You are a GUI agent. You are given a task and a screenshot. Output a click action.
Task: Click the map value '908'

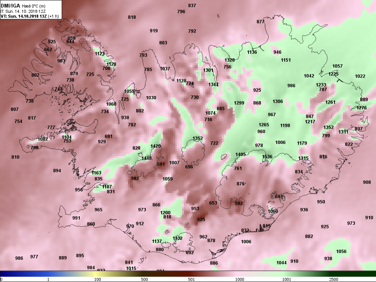(367, 182)
